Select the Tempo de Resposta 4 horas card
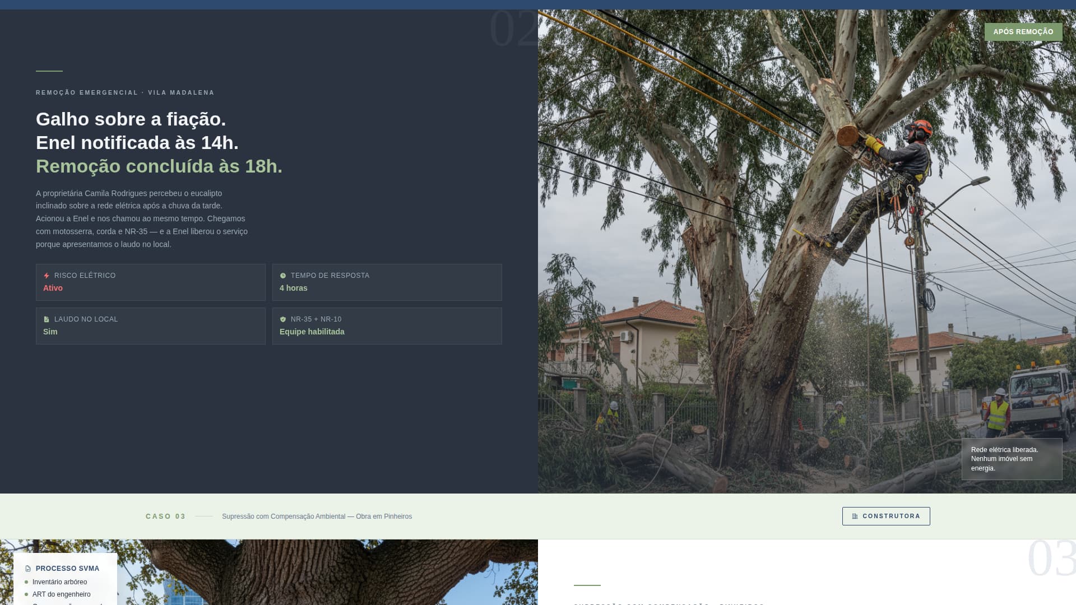 click(387, 282)
